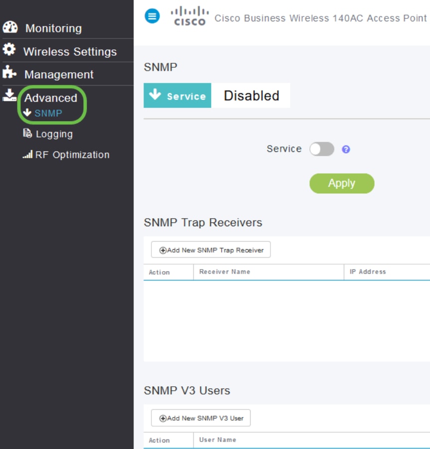
Task: Click the SNMP down-arrow icon in sidebar
Action: pyautogui.click(x=27, y=113)
